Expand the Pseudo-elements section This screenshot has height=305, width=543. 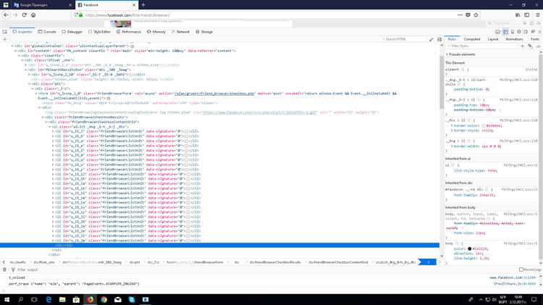point(447,54)
